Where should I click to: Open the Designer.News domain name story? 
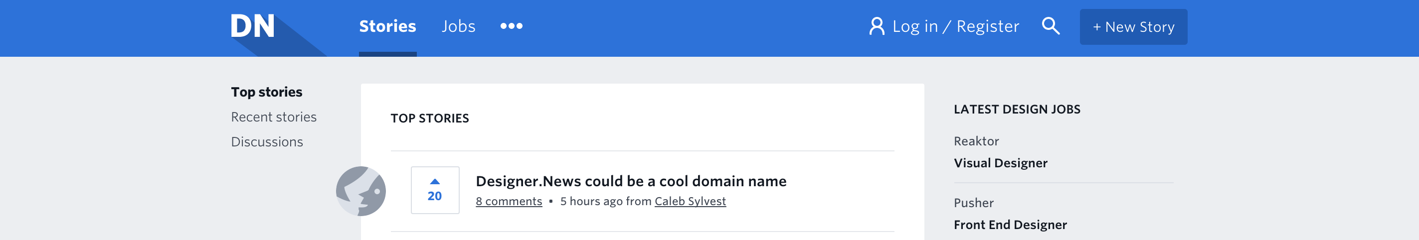(x=631, y=181)
